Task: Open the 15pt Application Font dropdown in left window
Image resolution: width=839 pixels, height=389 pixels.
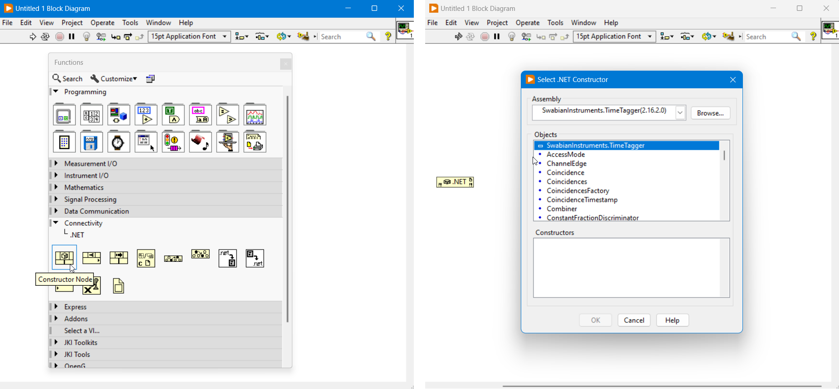Action: point(189,37)
